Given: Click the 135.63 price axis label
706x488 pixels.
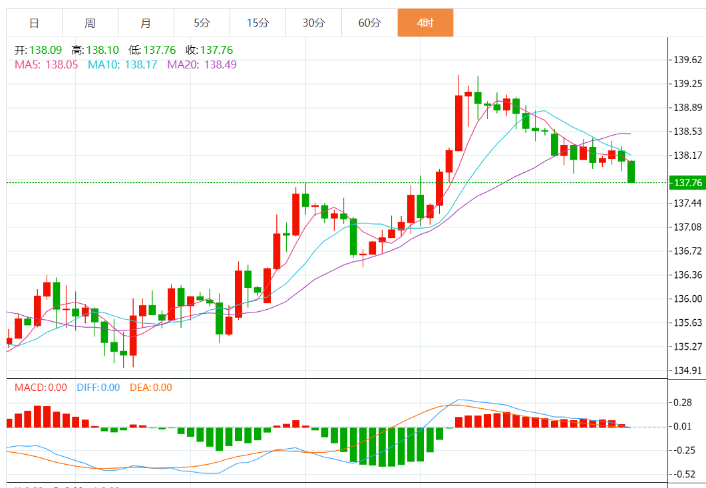Looking at the screenshot, I should point(687,322).
